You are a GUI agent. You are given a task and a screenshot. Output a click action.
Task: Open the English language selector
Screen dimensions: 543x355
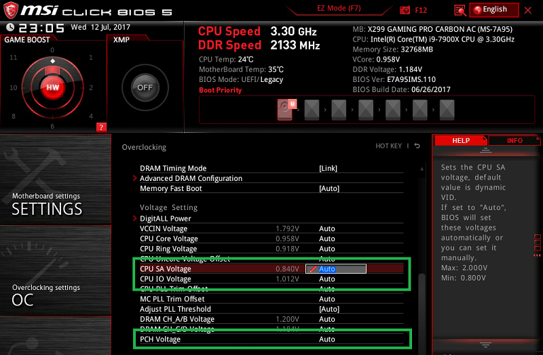(494, 9)
